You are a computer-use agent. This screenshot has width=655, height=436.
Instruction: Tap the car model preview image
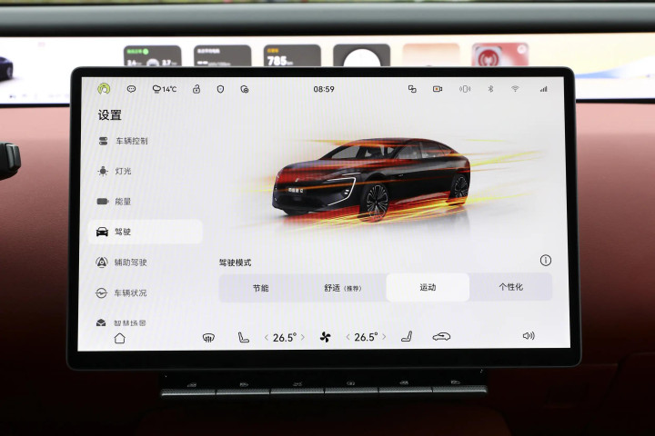[371, 179]
